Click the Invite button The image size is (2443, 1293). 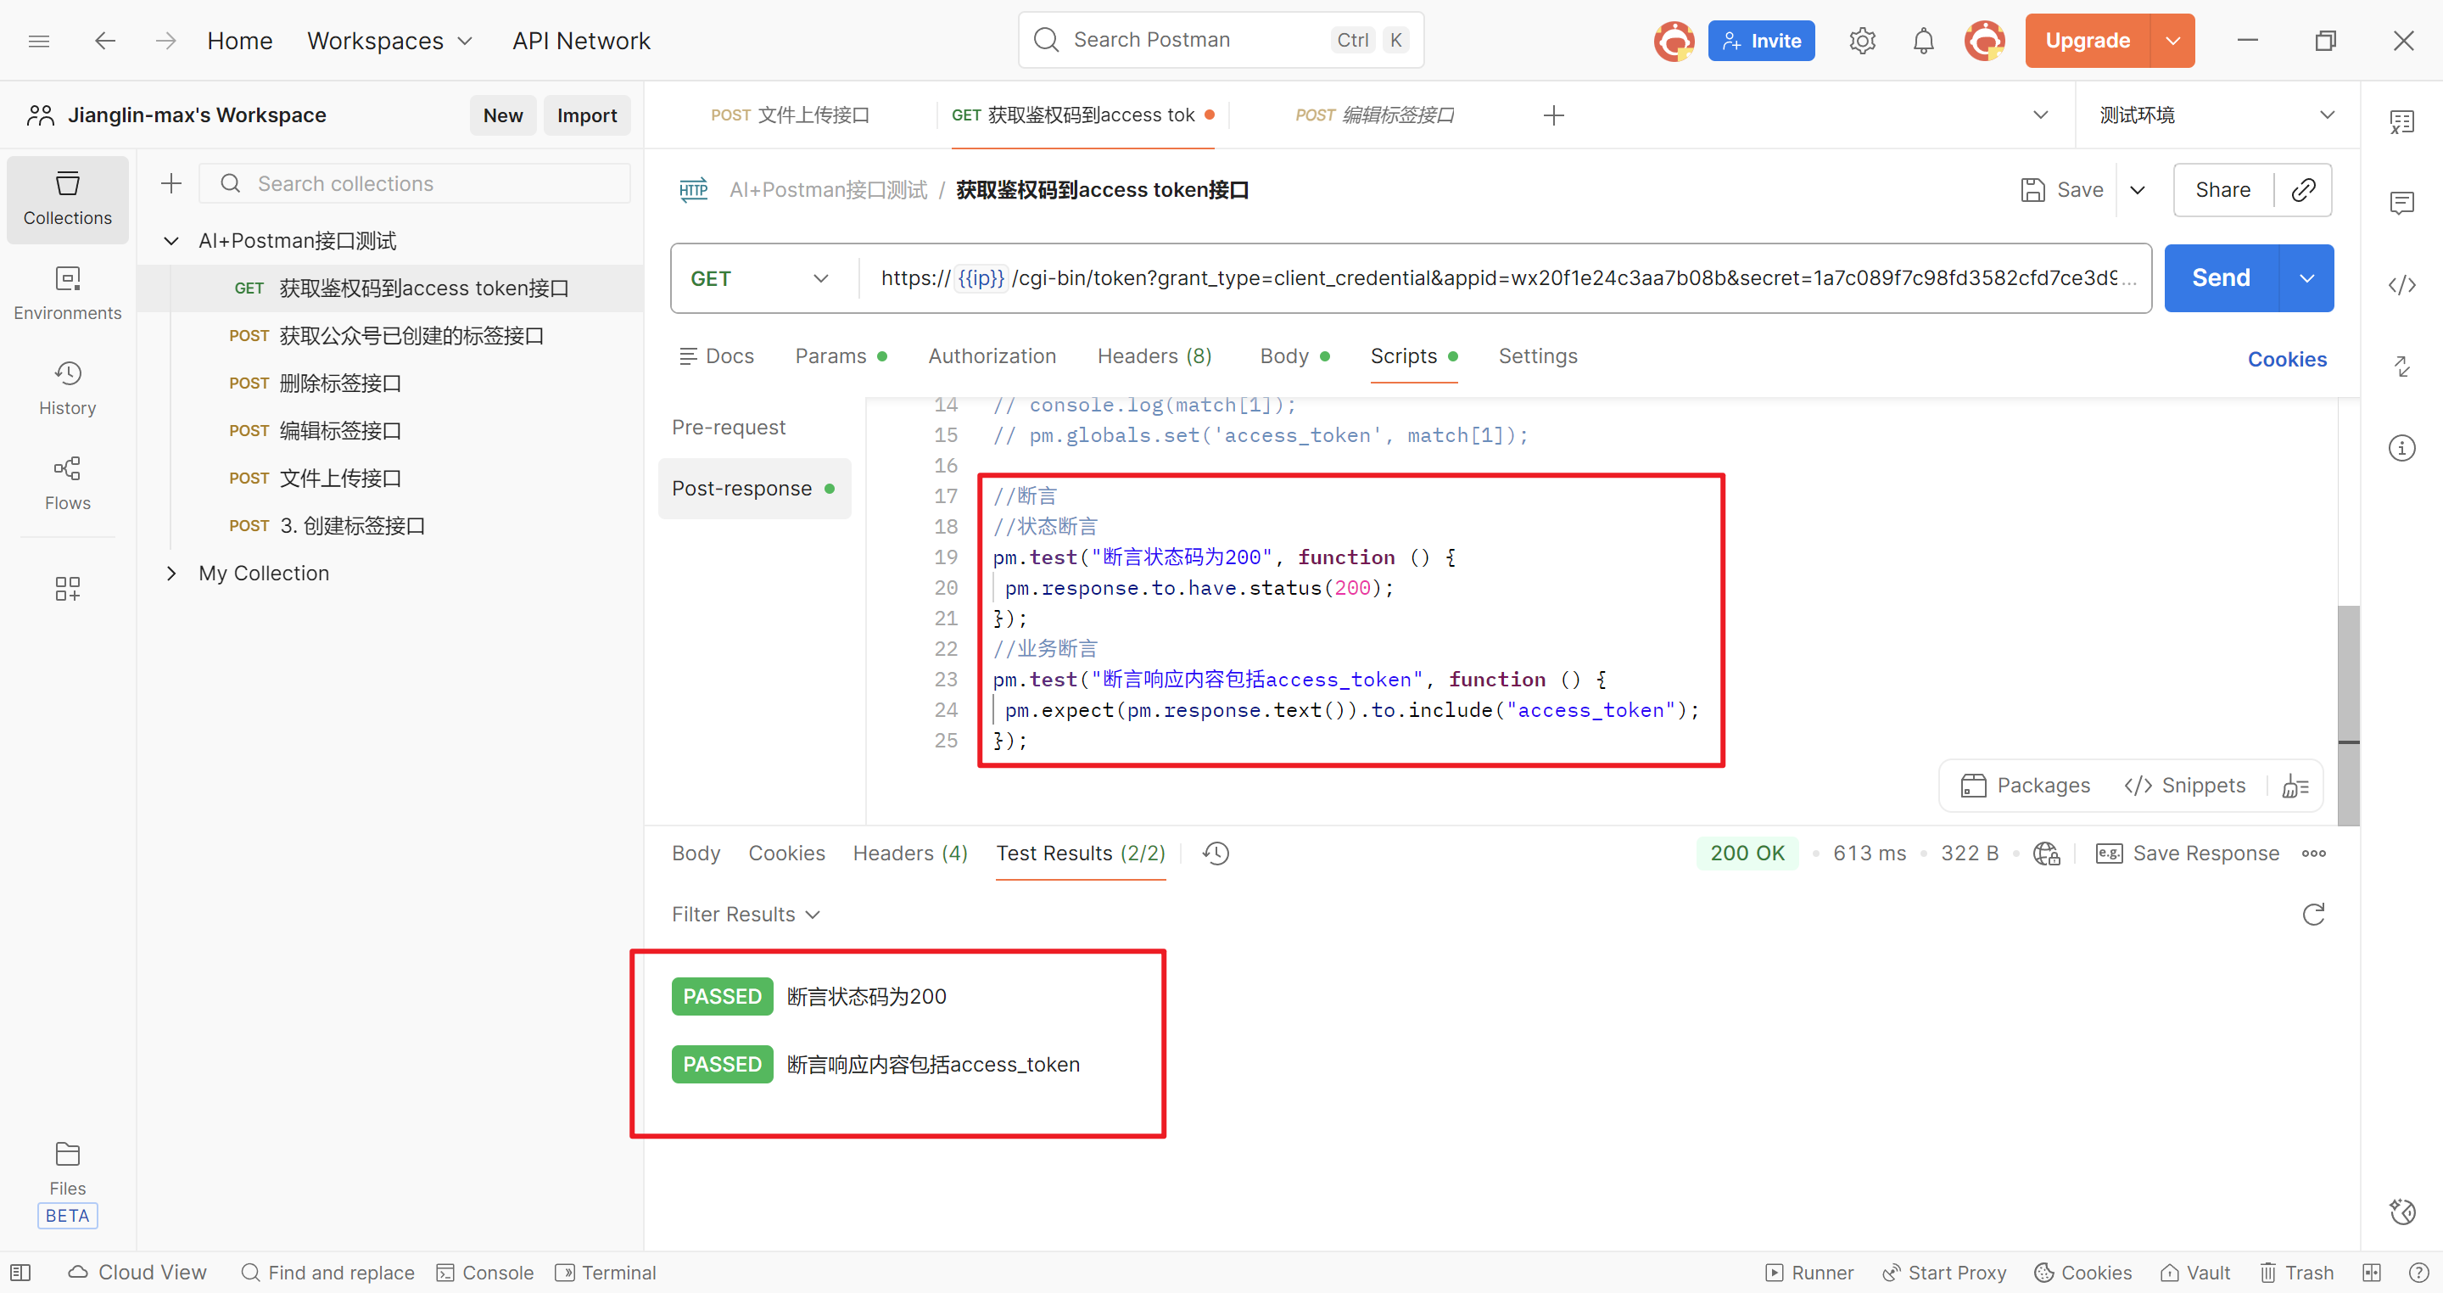[x=1761, y=41]
